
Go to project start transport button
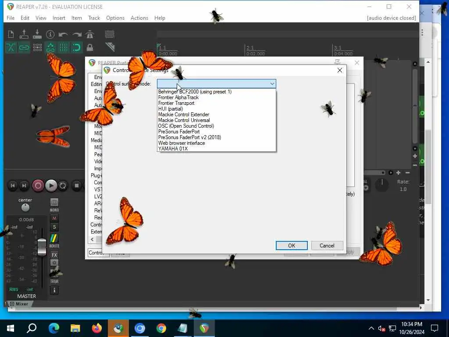13,186
